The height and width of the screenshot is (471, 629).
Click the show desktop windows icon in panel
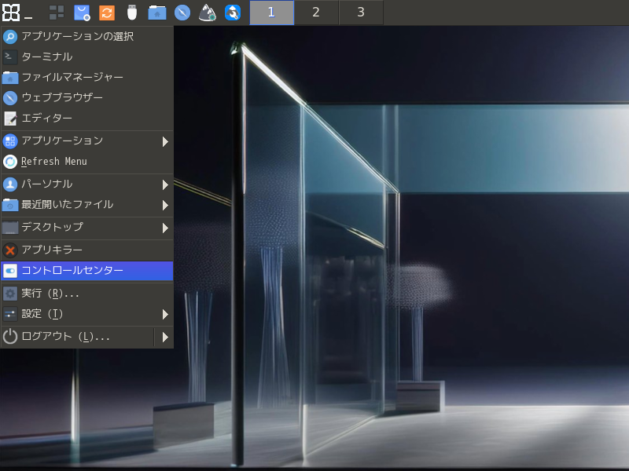click(57, 13)
